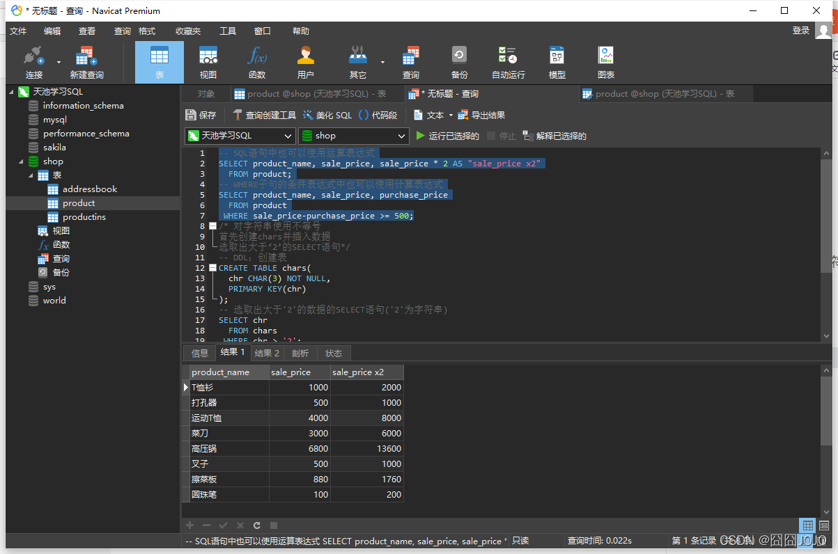The image size is (838, 554).
Task: Click the 登录 login link
Action: (801, 31)
